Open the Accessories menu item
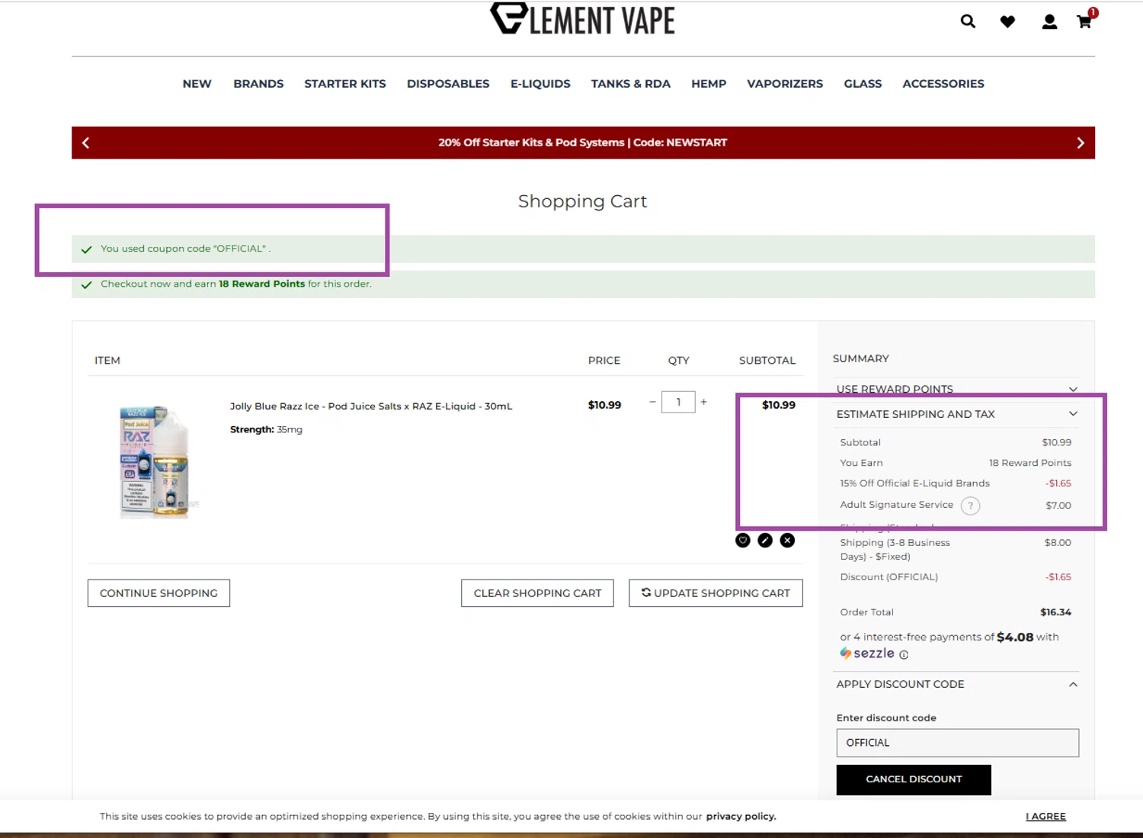1143x838 pixels. 943,84
